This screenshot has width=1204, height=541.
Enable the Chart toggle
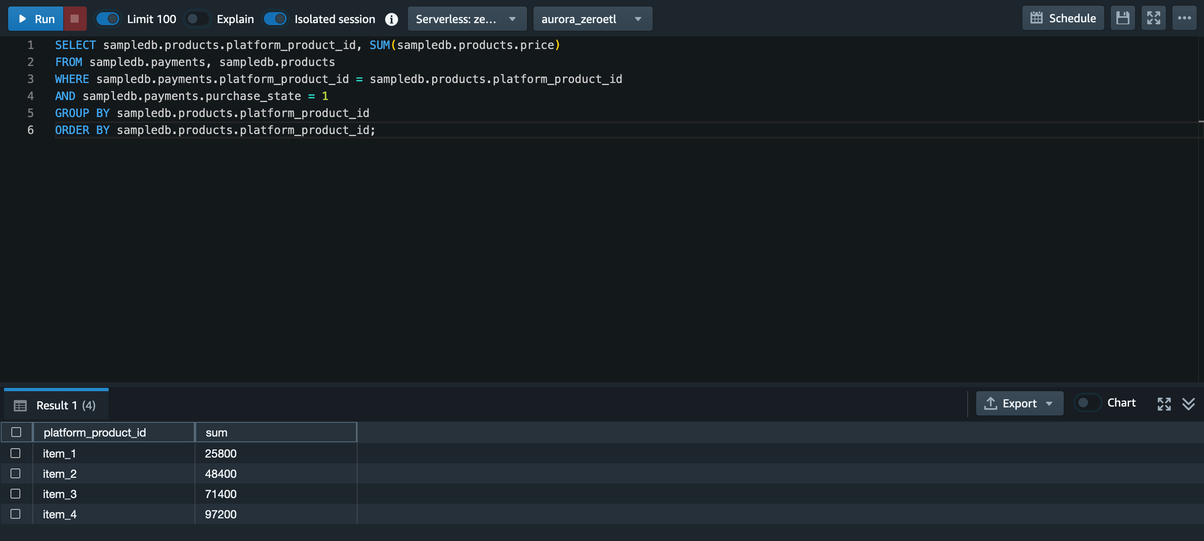point(1087,403)
